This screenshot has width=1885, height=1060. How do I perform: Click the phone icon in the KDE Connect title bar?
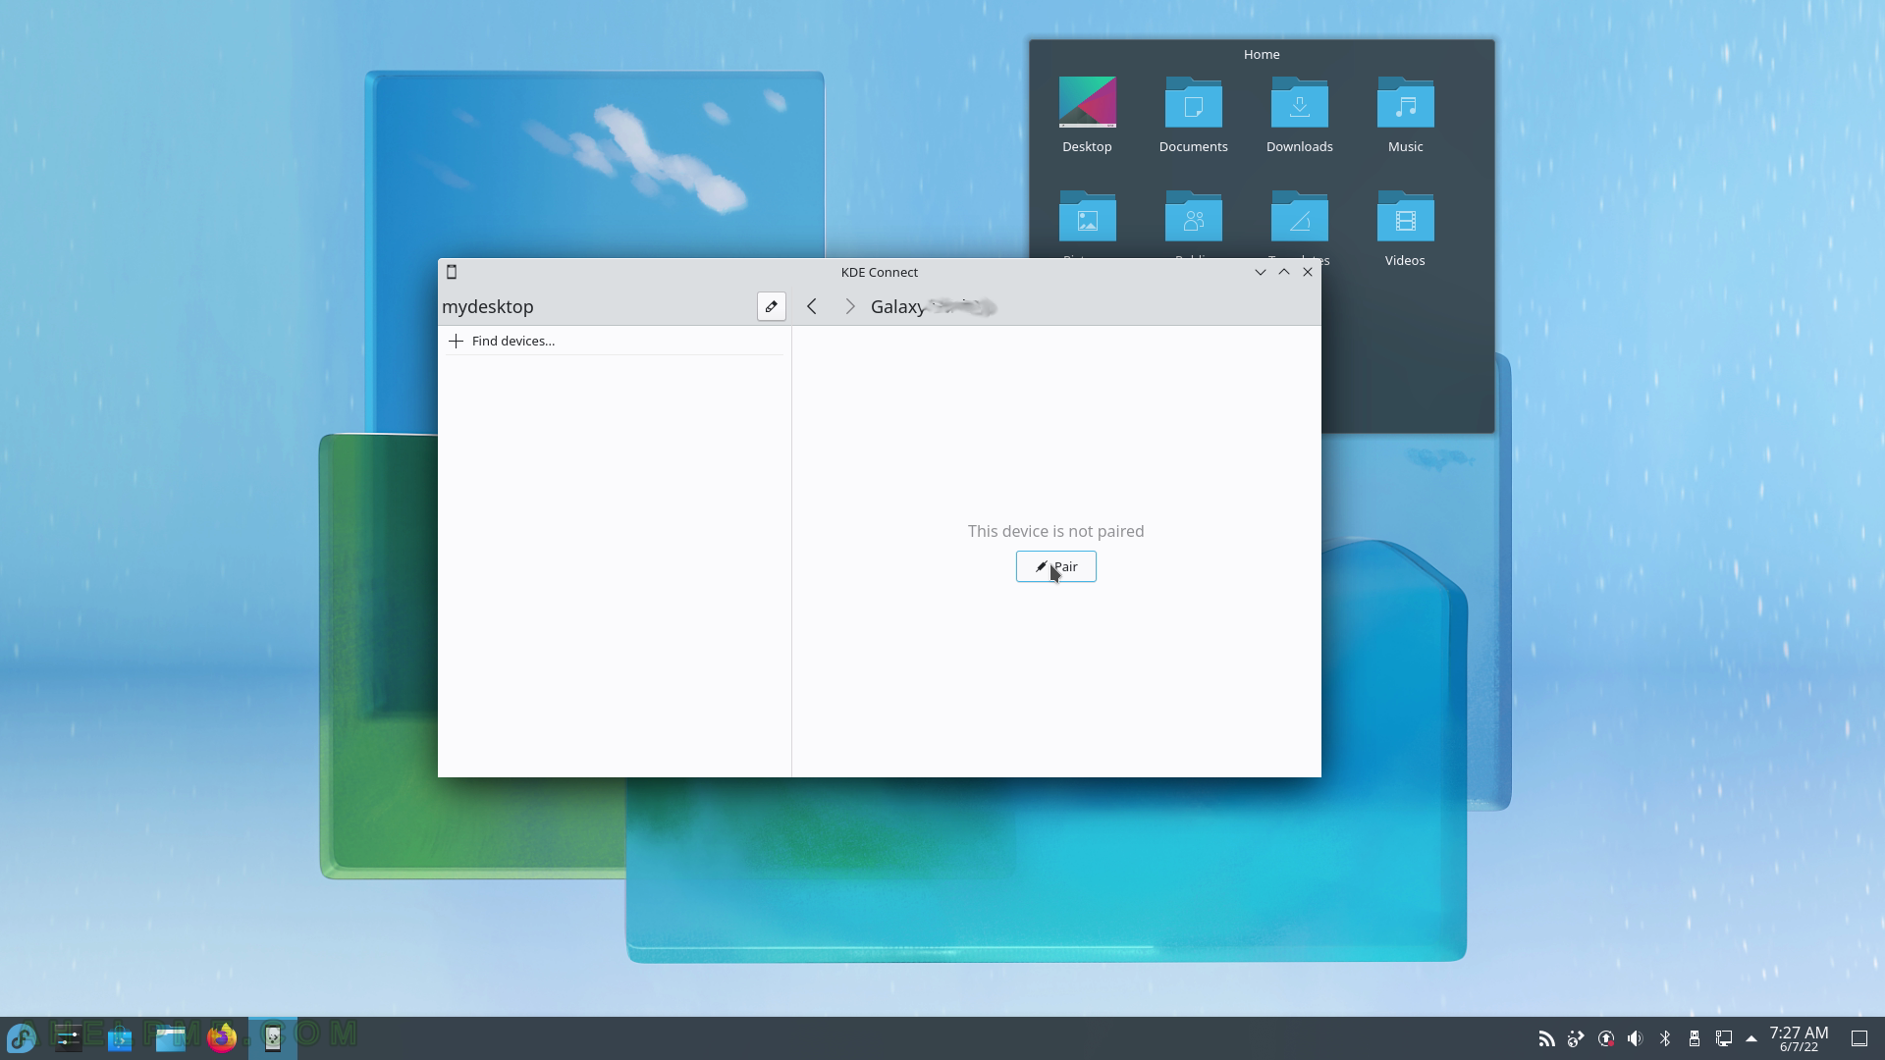pyautogui.click(x=452, y=272)
